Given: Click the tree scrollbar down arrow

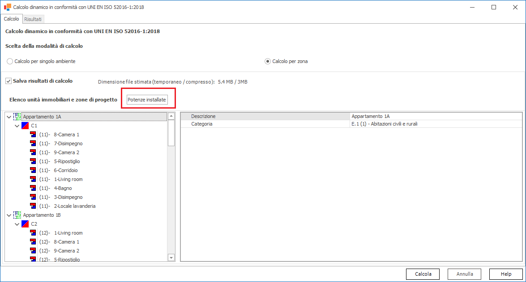Looking at the screenshot, I should [171, 257].
